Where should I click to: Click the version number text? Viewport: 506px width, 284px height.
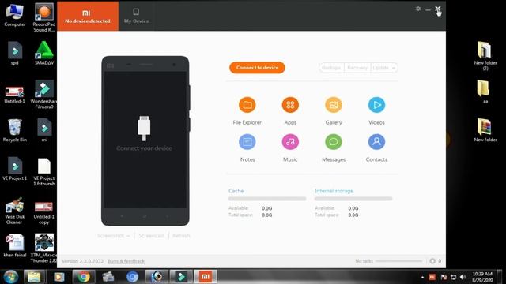point(82,261)
